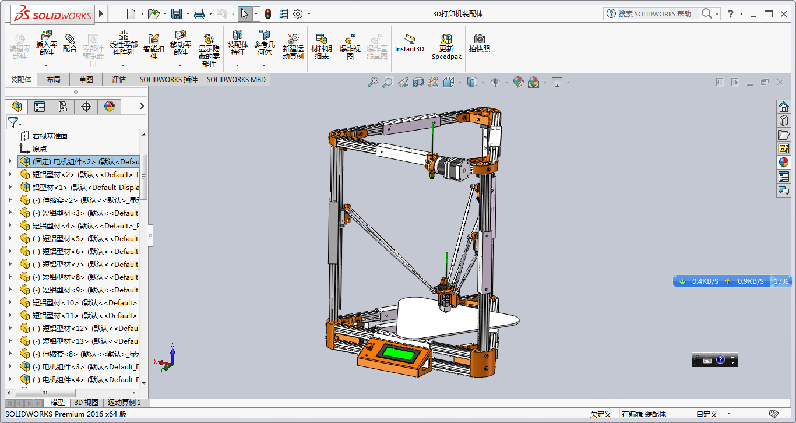Screen dimensions: 796x423
Task: Switch to the ConfigurationManager tab in left panel
Action: [x=63, y=106]
